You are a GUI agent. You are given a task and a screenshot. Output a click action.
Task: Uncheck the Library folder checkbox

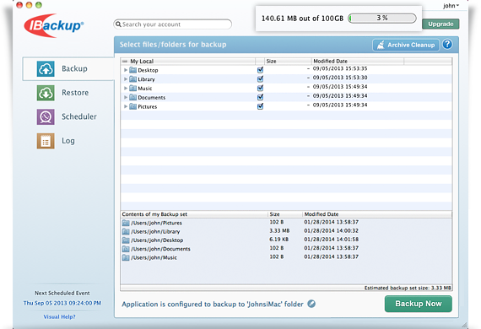[260, 79]
